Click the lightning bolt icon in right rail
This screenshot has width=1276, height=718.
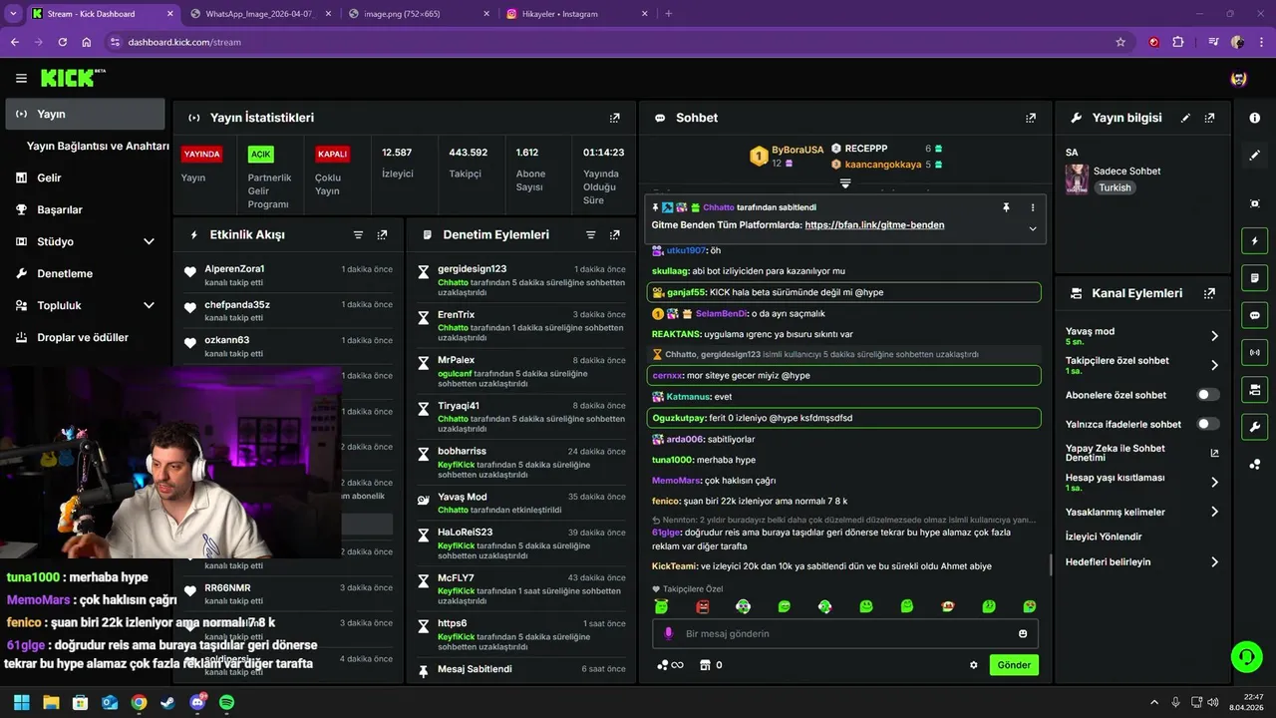[1254, 240]
